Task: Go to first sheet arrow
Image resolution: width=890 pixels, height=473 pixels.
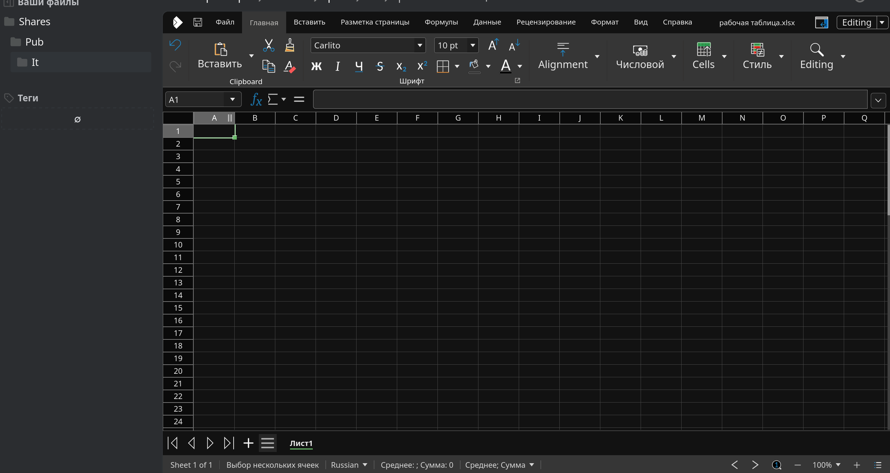Action: 173,443
